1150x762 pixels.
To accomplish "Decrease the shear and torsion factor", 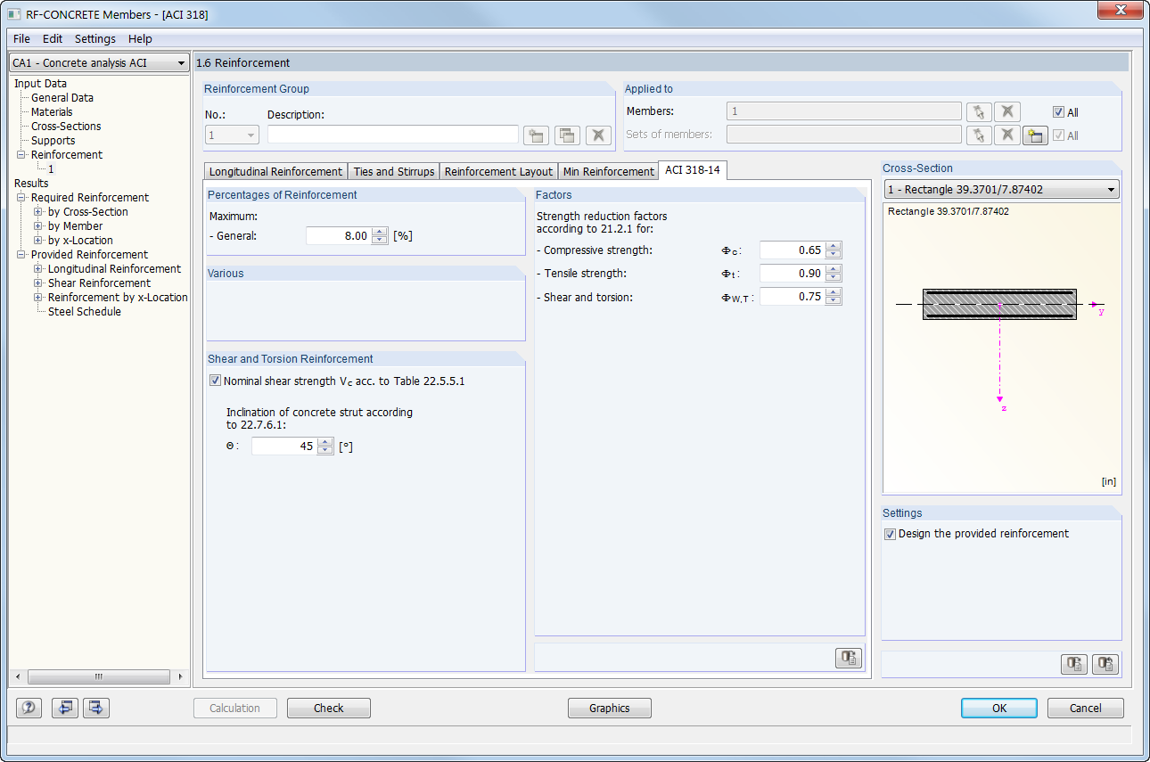I will point(834,301).
